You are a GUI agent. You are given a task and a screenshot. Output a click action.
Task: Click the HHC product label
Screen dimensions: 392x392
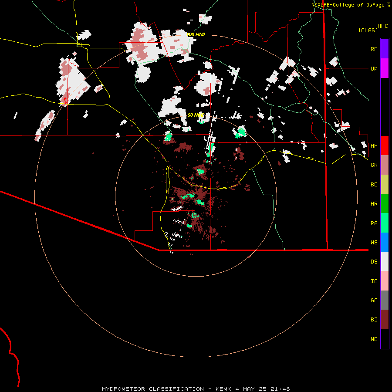[x=382, y=26]
